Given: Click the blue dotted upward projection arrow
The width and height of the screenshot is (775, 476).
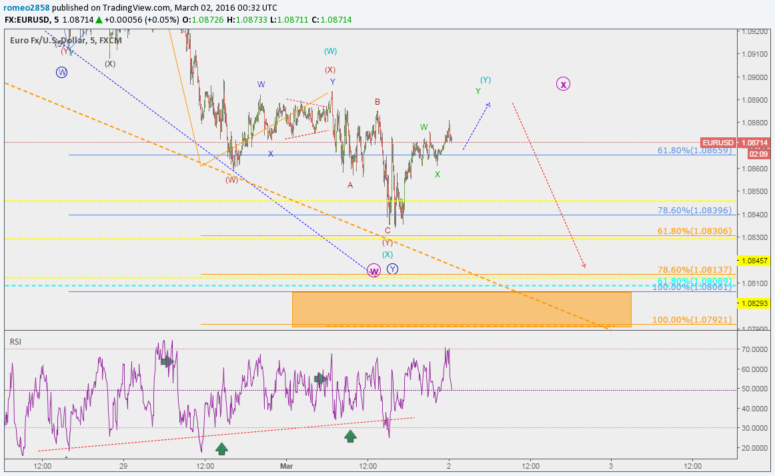Looking at the screenshot, I should 476,126.
